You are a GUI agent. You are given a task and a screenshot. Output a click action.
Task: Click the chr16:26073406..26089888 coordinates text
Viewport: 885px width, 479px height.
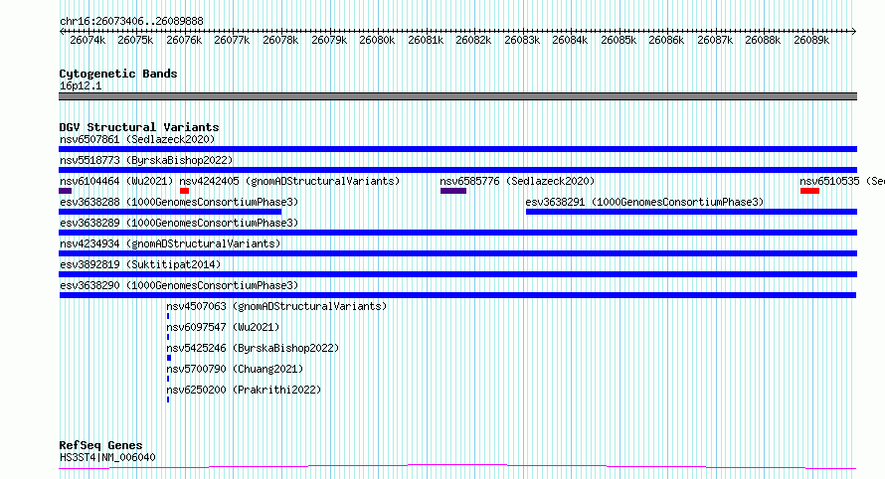point(131,22)
